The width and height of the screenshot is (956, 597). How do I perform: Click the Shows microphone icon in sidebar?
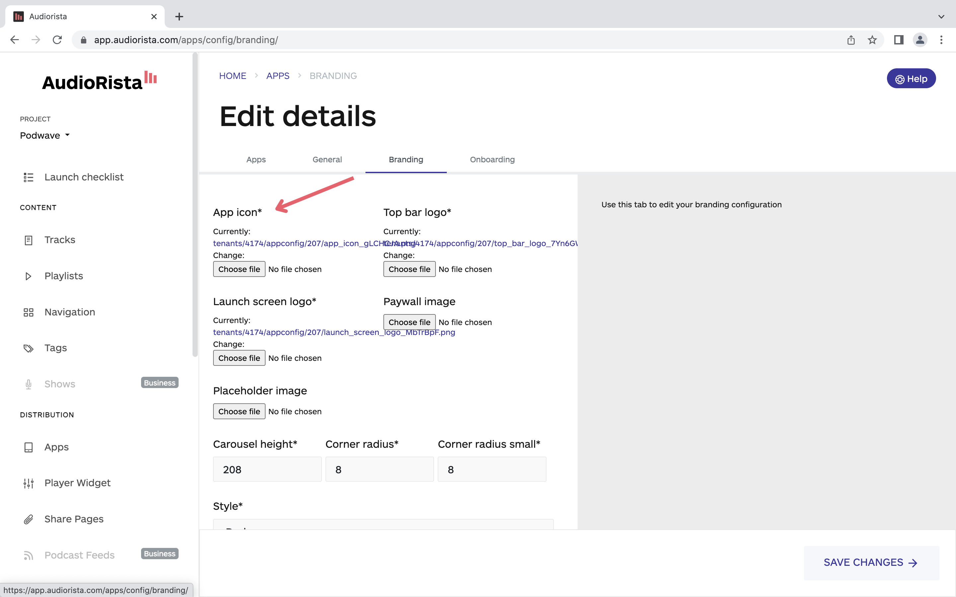point(29,384)
